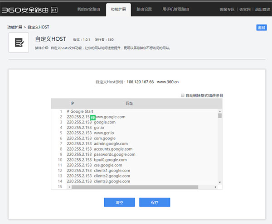Click the 'bpui0.google.com' entry

(110, 160)
